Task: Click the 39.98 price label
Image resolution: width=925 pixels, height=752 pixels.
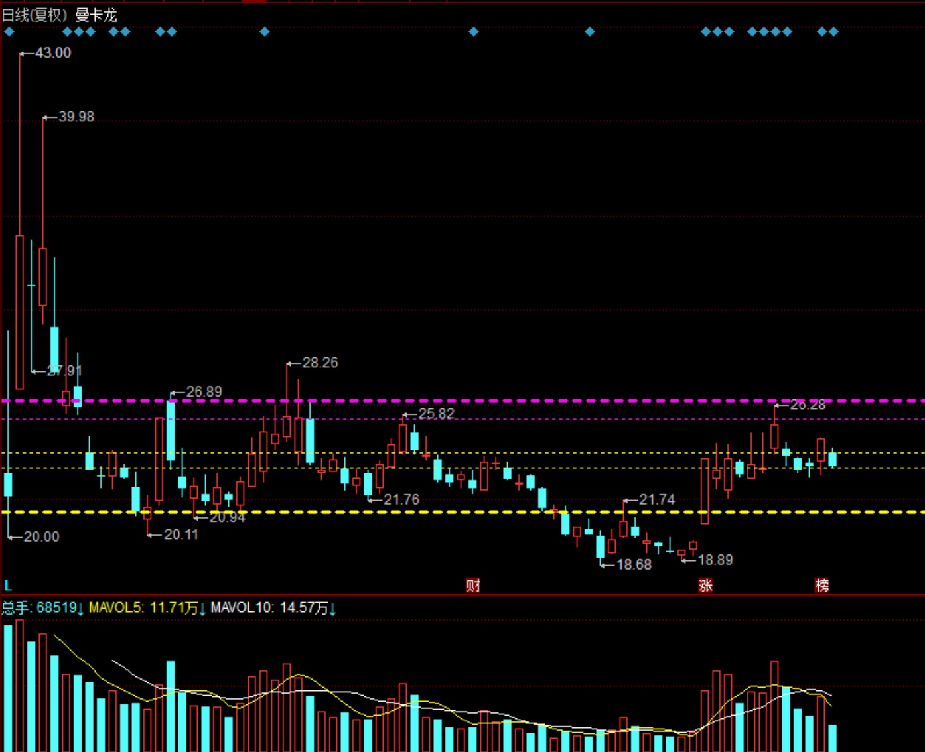Action: tap(76, 117)
